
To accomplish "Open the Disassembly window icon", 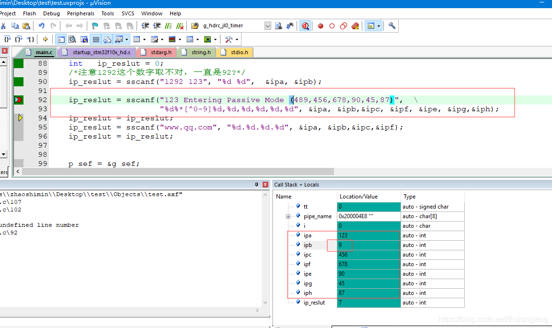I will 72,39.
